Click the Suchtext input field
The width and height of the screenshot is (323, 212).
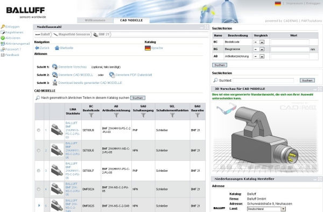coord(263,81)
